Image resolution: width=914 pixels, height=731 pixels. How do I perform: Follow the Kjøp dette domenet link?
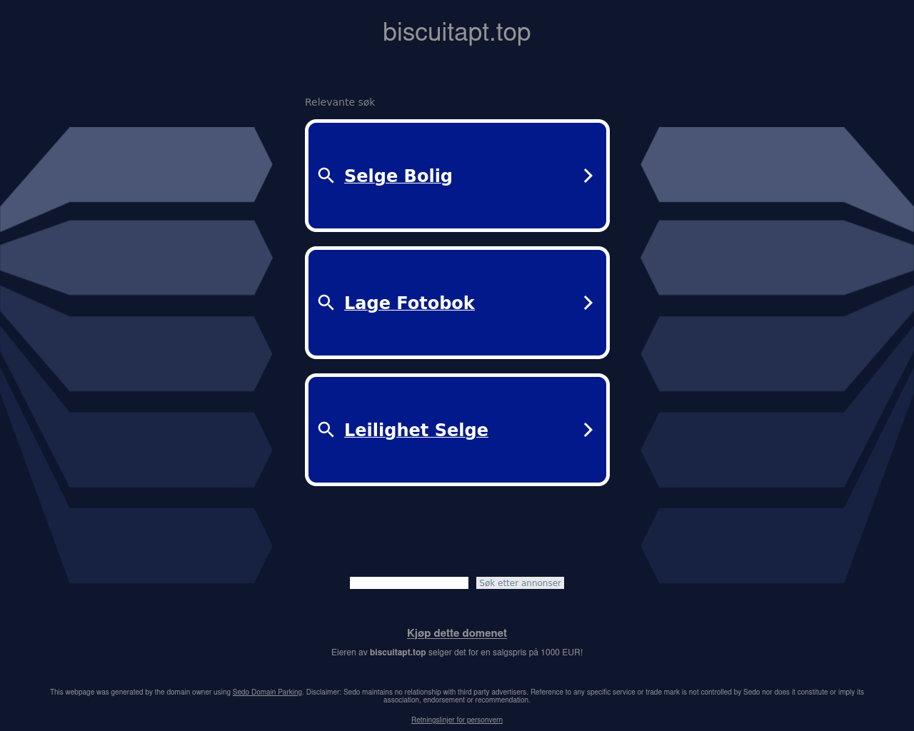[x=457, y=633]
